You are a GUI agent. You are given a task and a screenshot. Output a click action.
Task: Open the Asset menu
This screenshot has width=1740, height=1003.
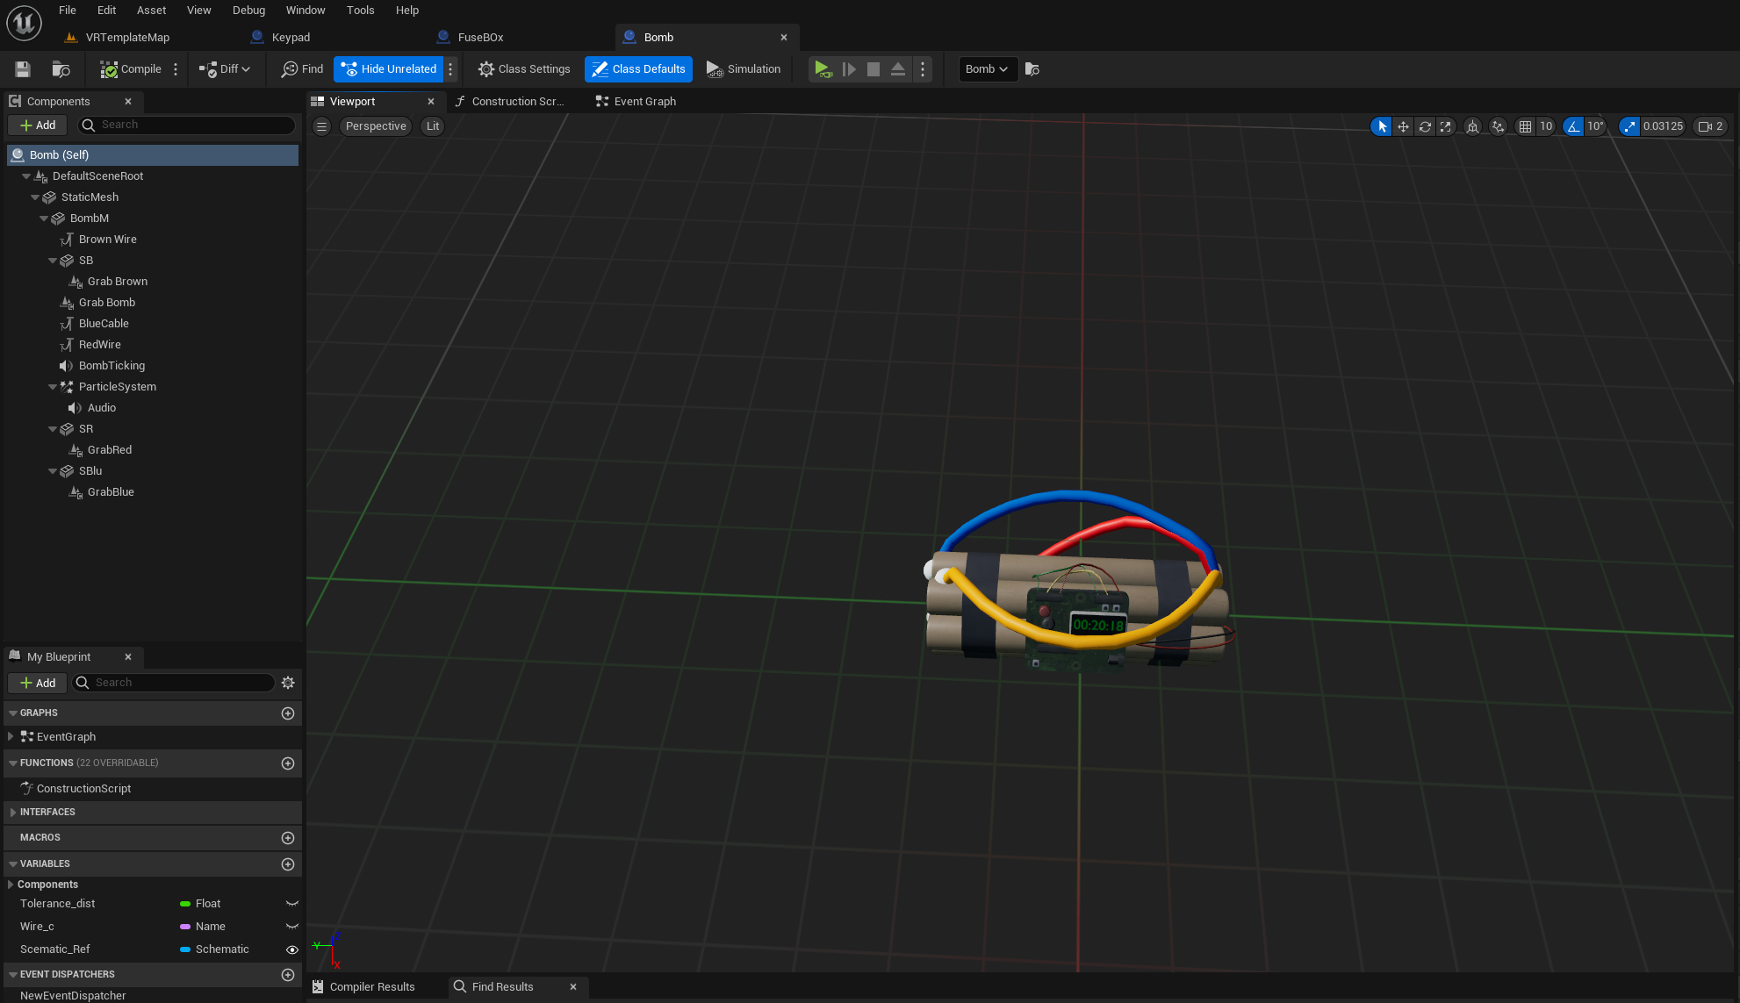pos(151,11)
